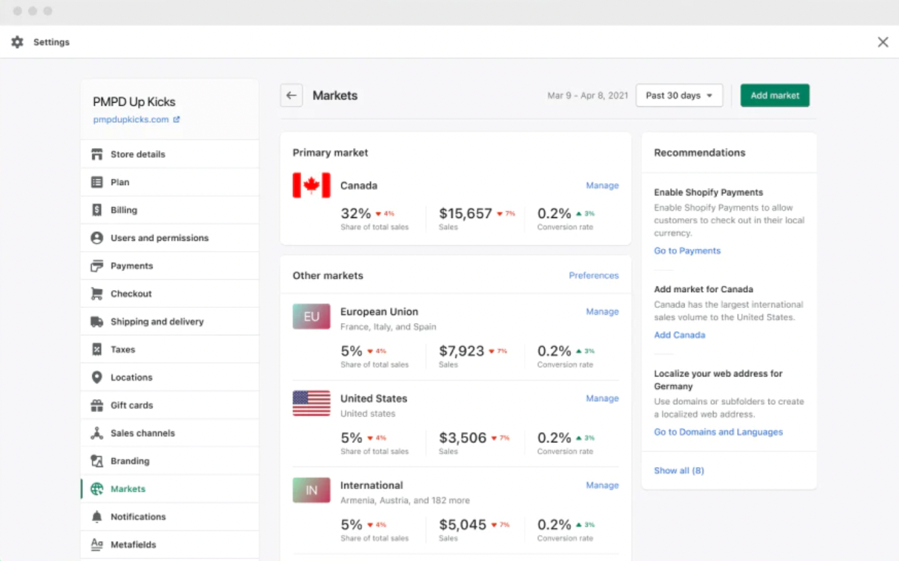Screen dimensions: 899x561
Task: Open Checkout settings
Action: coord(170,294)
